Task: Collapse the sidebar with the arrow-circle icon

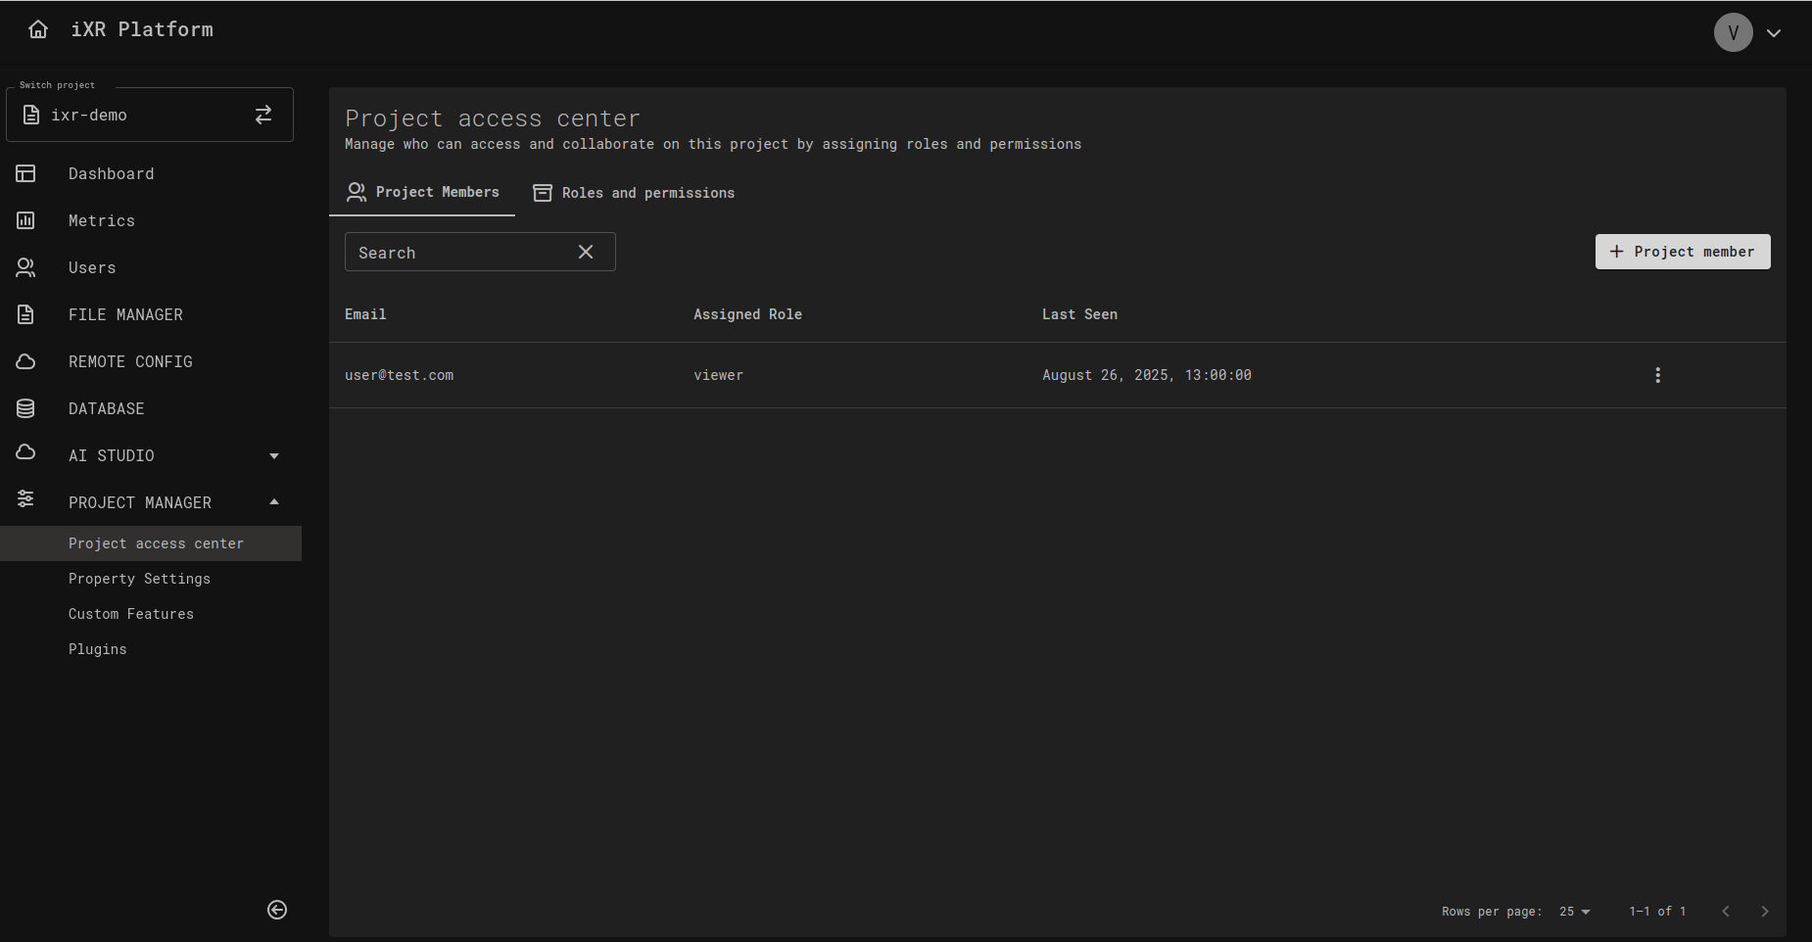Action: pyautogui.click(x=277, y=910)
